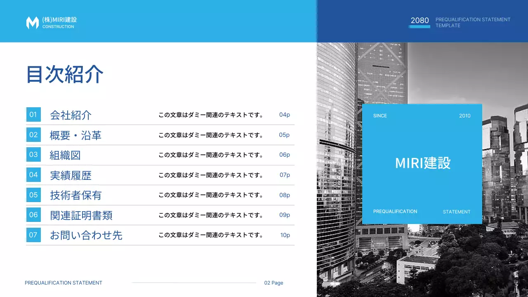Image resolution: width=528 pixels, height=297 pixels.
Task: Open the 会社紹介 section entry
Action: (x=71, y=115)
